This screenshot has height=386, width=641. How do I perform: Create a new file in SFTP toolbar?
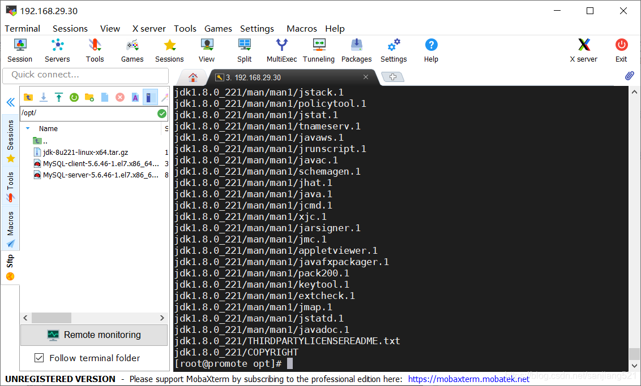coord(105,97)
